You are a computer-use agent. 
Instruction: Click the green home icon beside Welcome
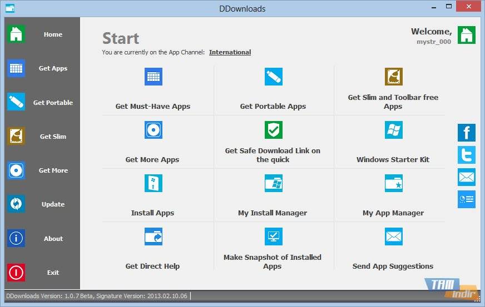pos(466,35)
